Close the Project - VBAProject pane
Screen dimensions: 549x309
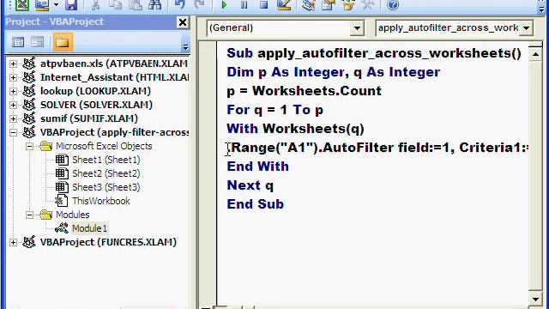click(183, 22)
